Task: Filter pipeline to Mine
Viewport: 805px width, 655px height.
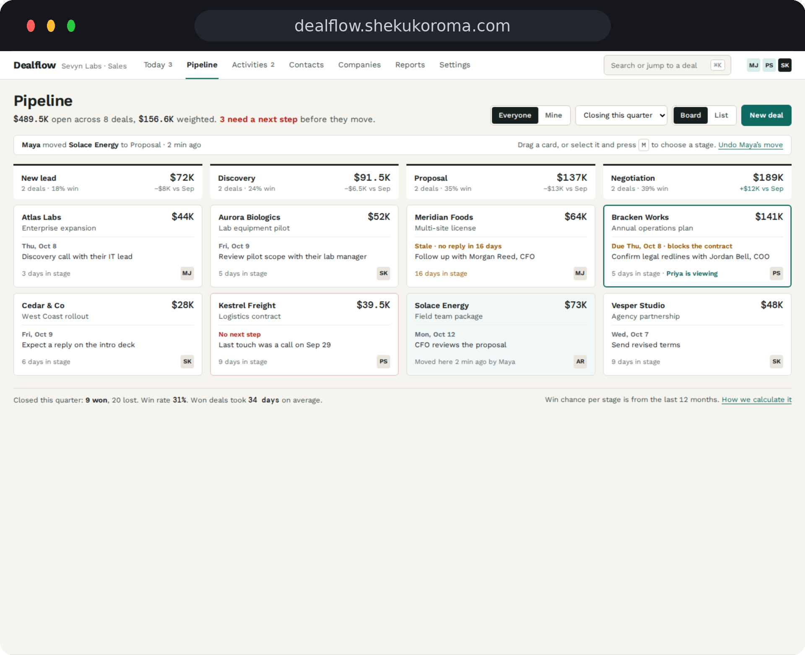Action: tap(553, 115)
